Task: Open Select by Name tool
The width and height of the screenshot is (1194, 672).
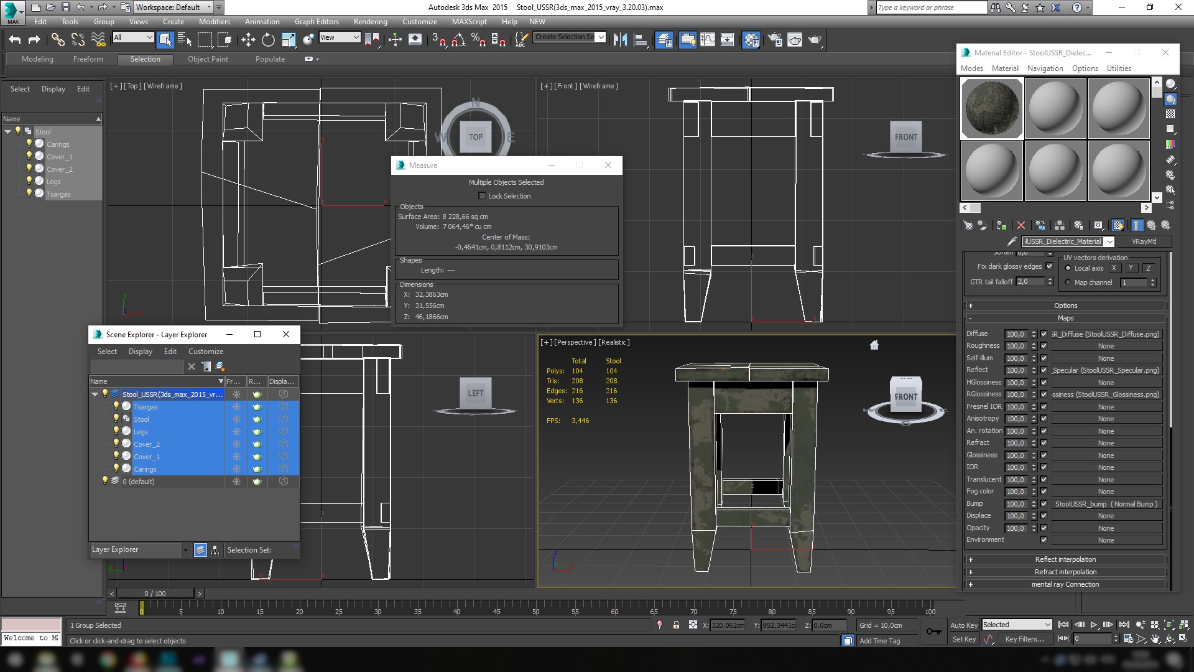Action: pyautogui.click(x=185, y=40)
